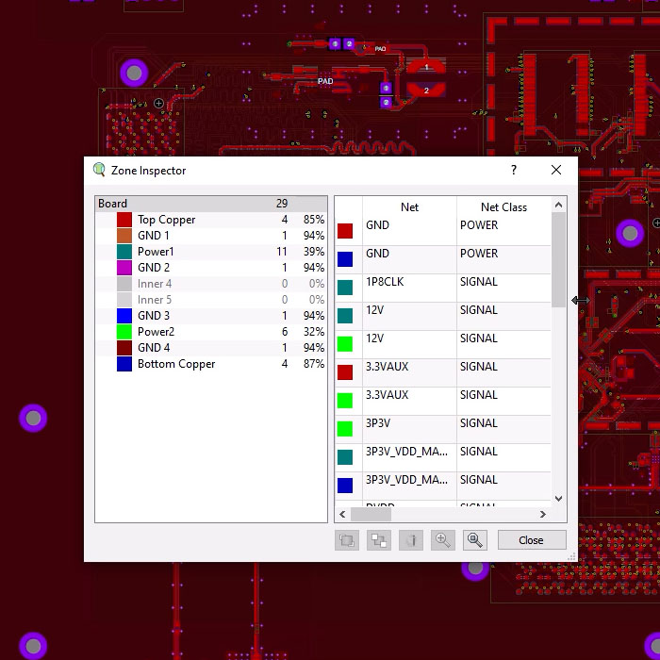Click the first zone selection icon button
This screenshot has width=660, height=660.
347,540
